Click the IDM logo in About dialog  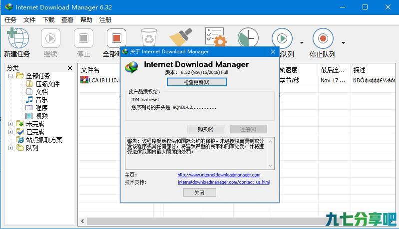click(132, 67)
